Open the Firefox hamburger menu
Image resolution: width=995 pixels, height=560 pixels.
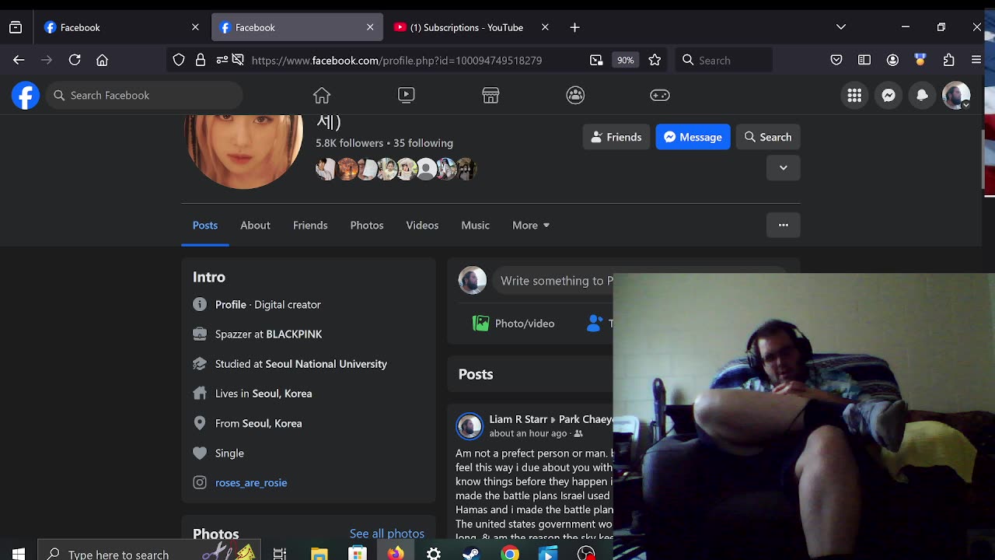[x=976, y=60]
